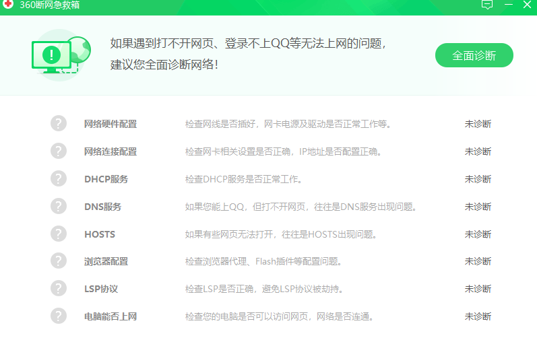Viewport: 537px width, 344px height.
Task: Select the HOSTS item label
Action: 100,234
